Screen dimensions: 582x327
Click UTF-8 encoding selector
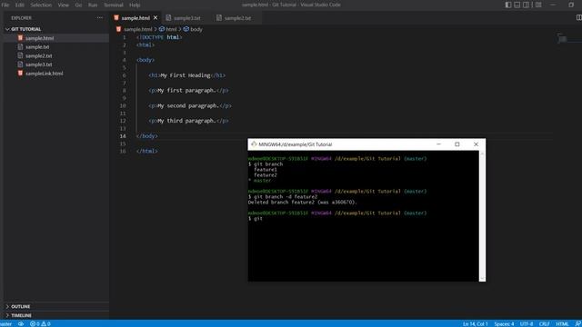pos(527,323)
